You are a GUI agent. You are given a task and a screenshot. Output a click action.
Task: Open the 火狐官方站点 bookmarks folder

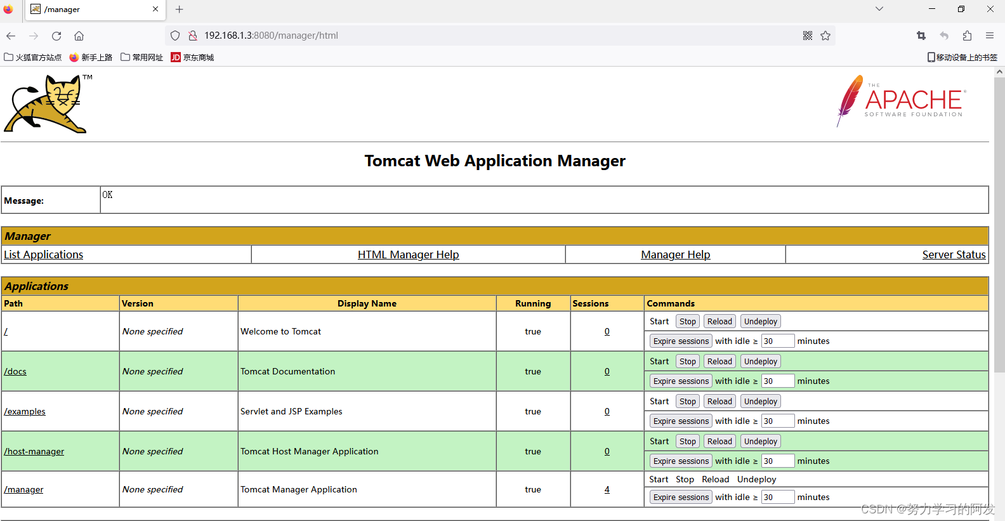[x=33, y=57]
